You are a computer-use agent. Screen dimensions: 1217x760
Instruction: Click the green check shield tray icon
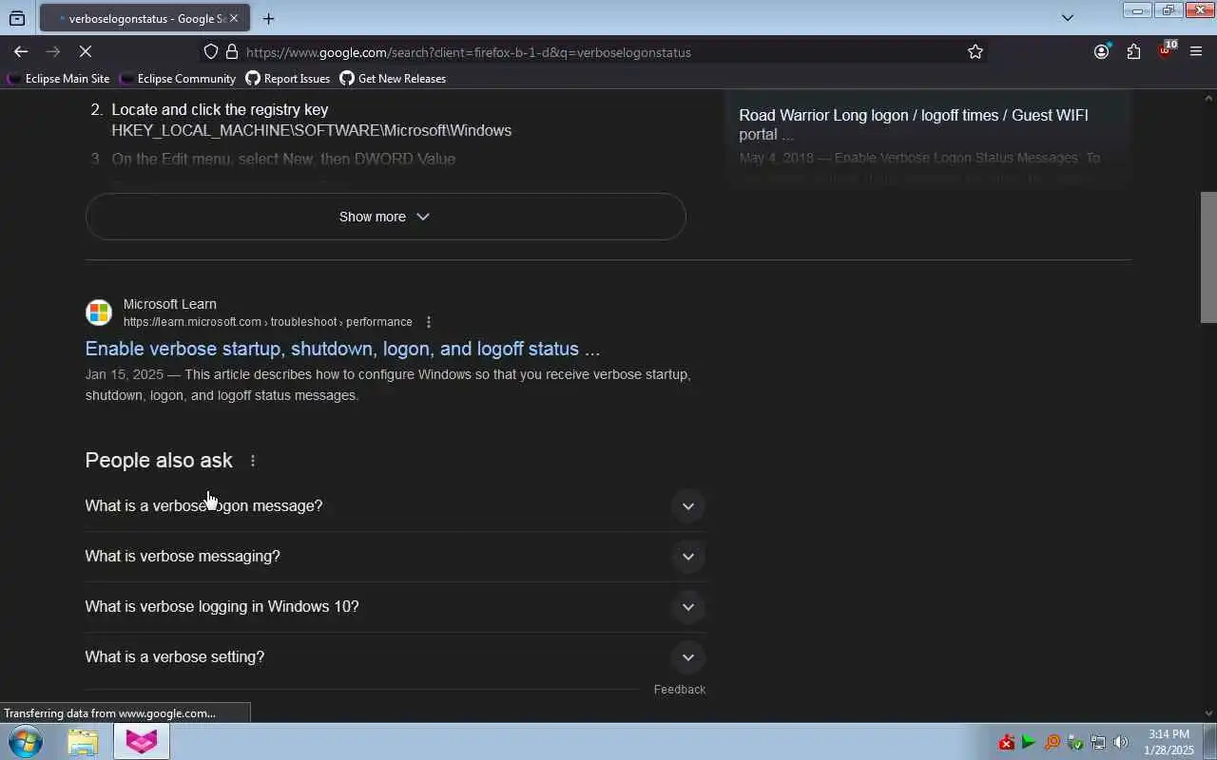(x=1075, y=743)
